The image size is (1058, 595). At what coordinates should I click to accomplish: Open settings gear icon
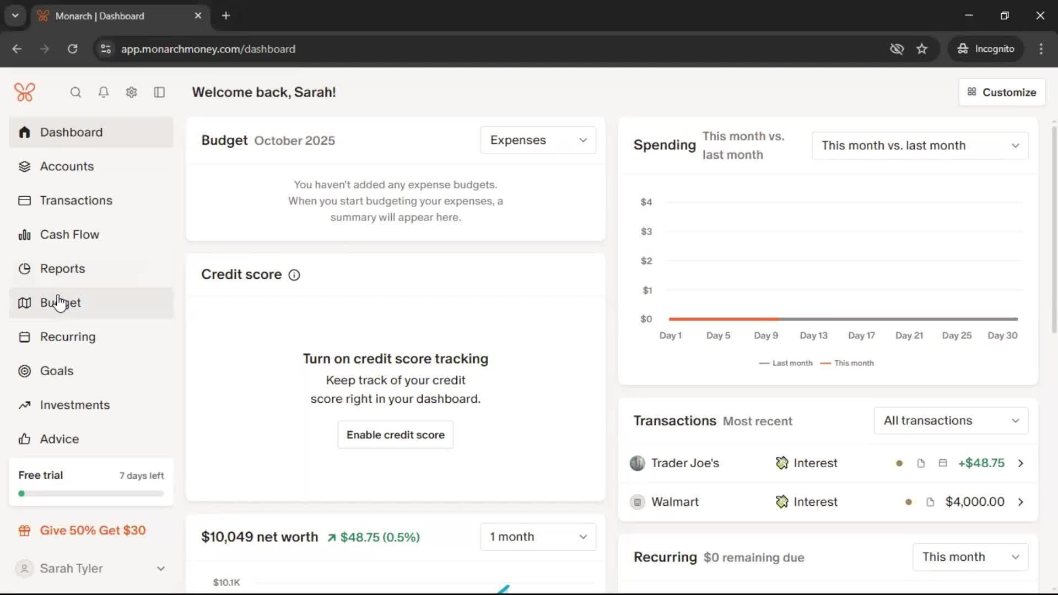pyautogui.click(x=131, y=92)
